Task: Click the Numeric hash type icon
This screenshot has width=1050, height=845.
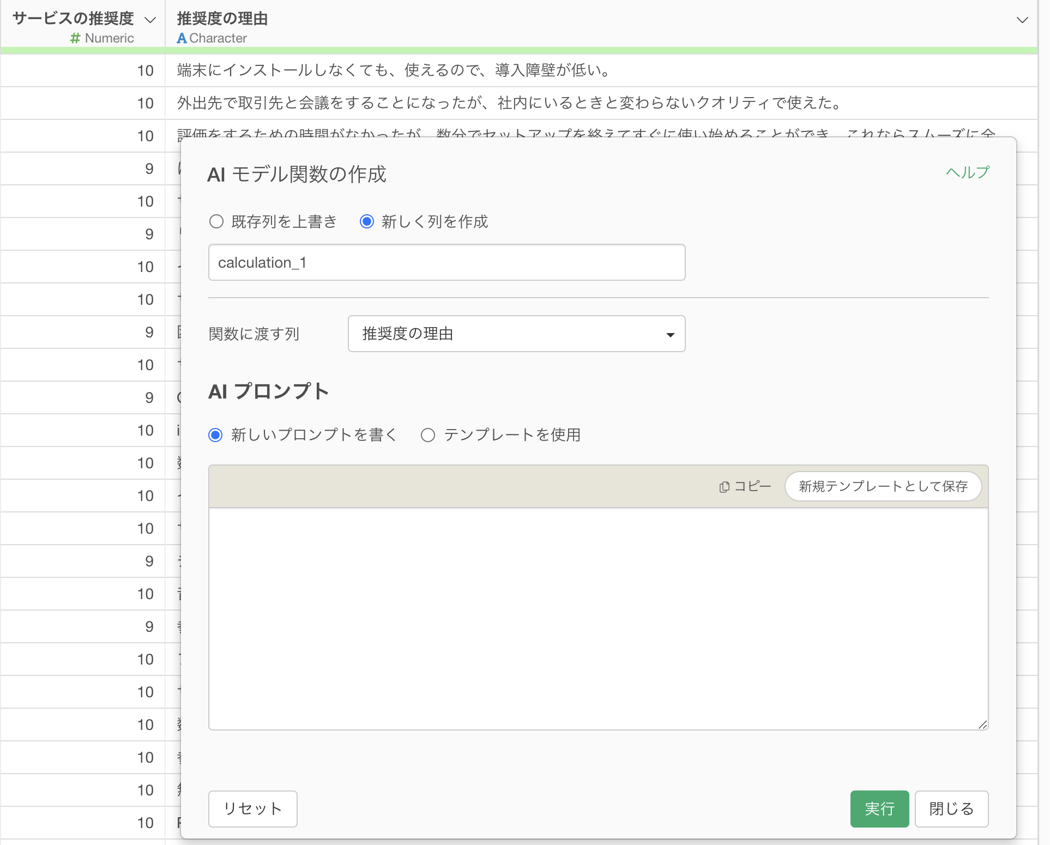Action: click(x=75, y=38)
